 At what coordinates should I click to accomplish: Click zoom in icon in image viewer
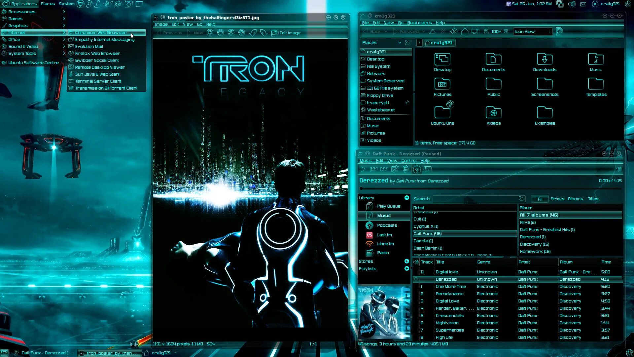coord(210,33)
